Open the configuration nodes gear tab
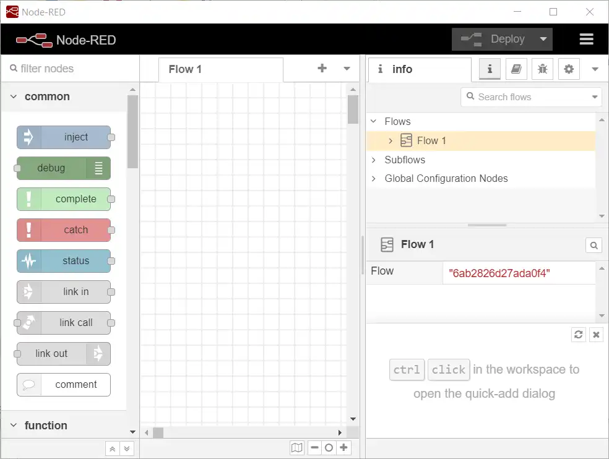The height and width of the screenshot is (459, 609). tap(569, 69)
